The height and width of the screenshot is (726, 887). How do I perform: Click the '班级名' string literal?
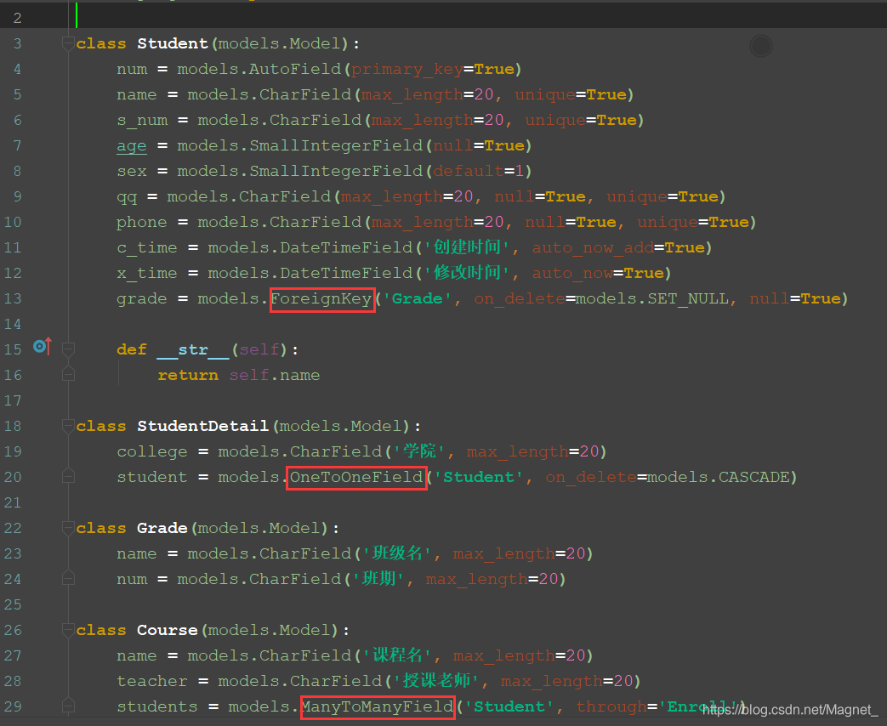pos(396,553)
